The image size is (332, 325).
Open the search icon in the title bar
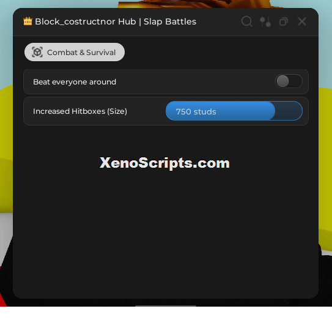pyautogui.click(x=246, y=21)
